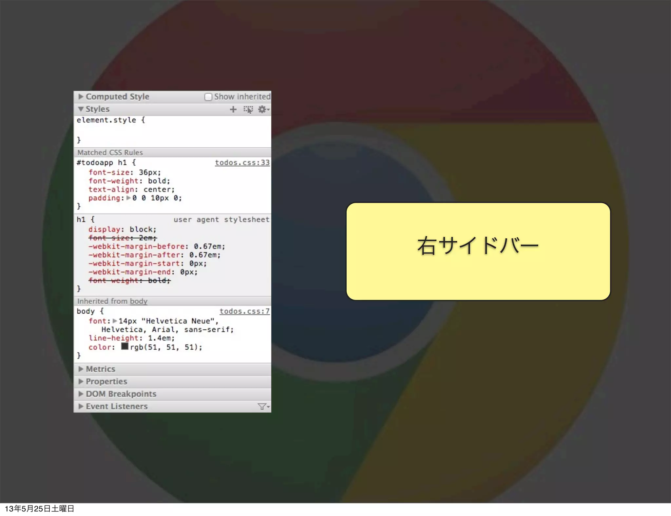Follow the 'body' link in Inherited from
The height and width of the screenshot is (516, 671).
[x=139, y=301]
